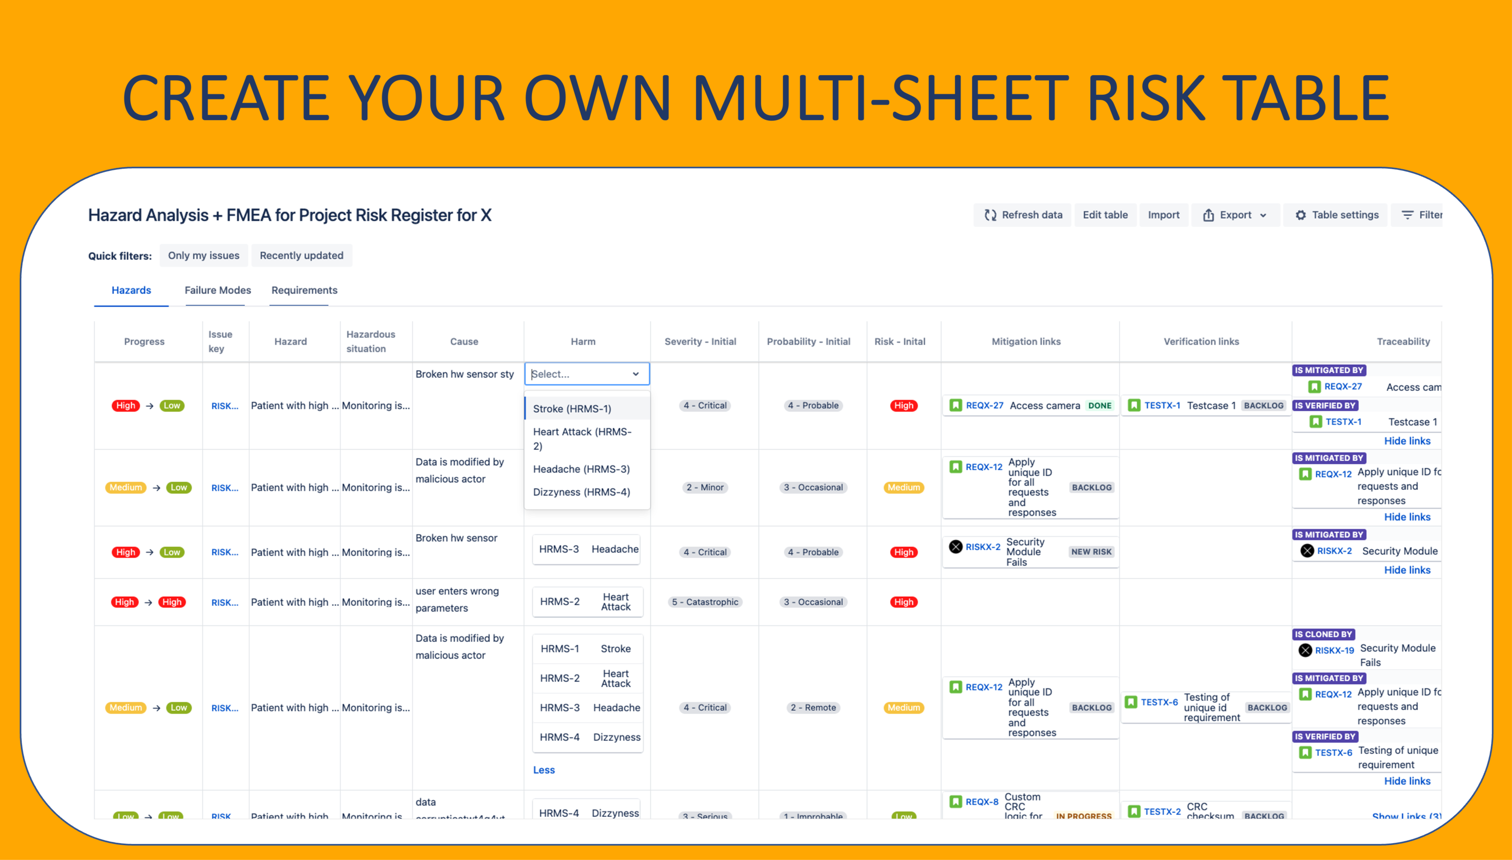Toggle the Only my issues quick filter
Image resolution: width=1512 pixels, height=860 pixels.
tap(203, 255)
